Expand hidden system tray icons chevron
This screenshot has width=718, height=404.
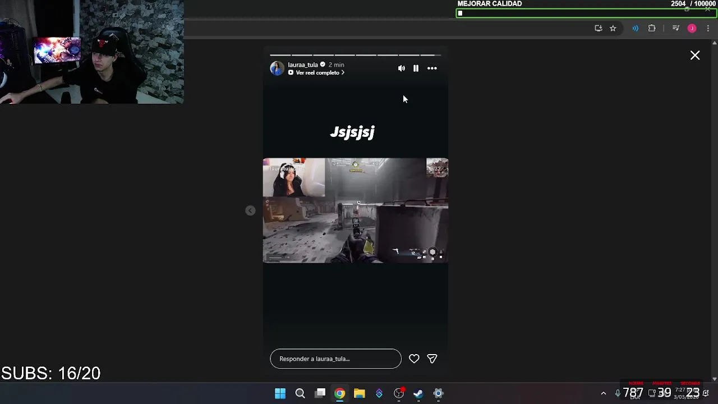tap(604, 393)
